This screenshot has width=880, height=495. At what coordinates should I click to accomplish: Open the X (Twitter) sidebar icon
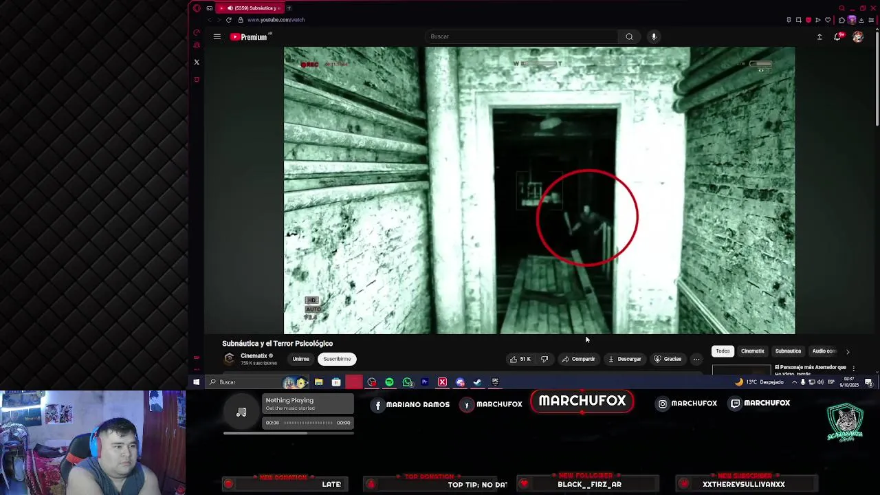[x=197, y=62]
